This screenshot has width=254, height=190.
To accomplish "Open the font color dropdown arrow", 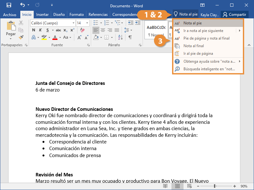I will [60, 37].
